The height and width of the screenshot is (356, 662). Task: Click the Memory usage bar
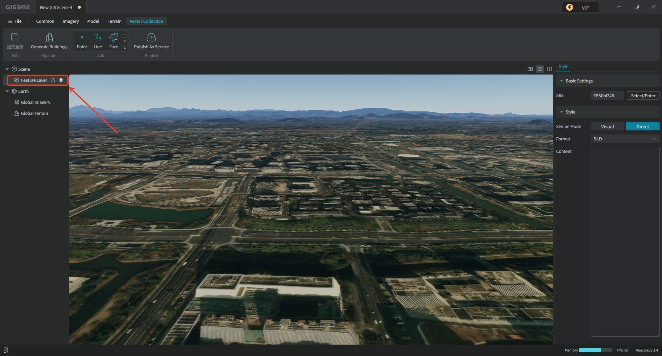point(595,350)
